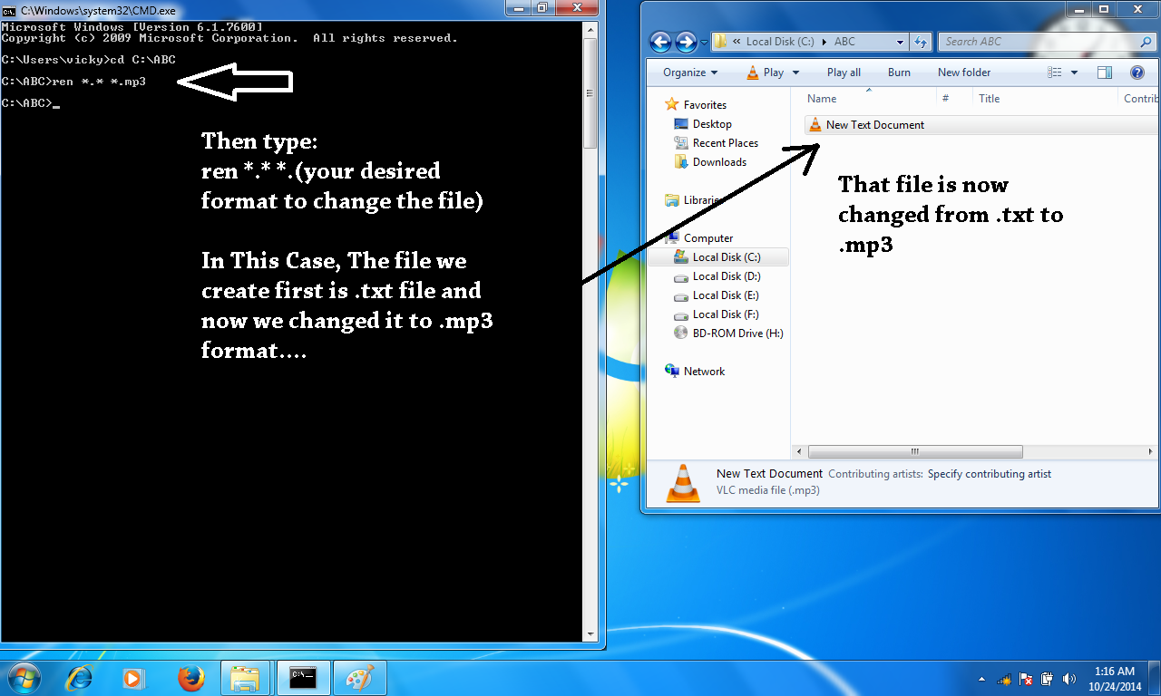
Task: Select the ABC breadcrumb in address bar
Action: tap(844, 42)
